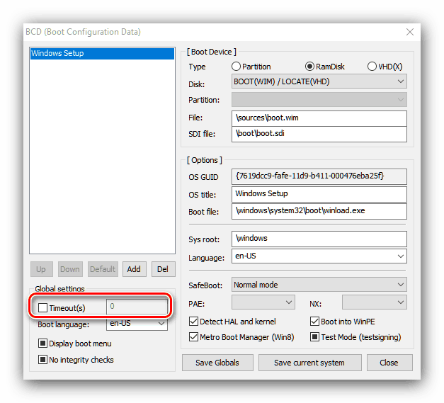Viewport: 444px width, 403px height.
Task: Select the Windows Setup boot entry
Action: click(102, 54)
